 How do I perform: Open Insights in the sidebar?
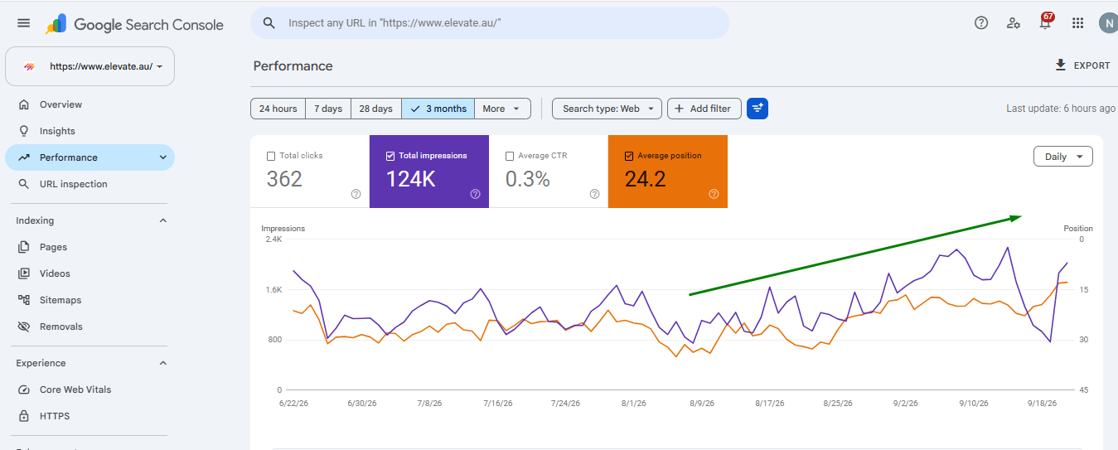pos(90,131)
